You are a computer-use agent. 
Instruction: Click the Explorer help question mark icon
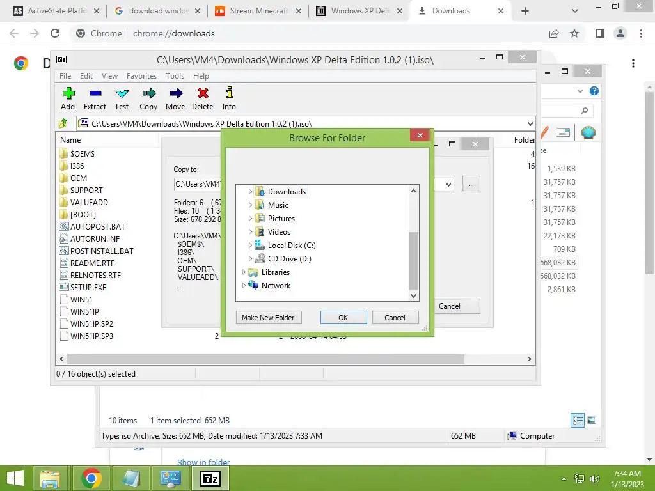594,91
